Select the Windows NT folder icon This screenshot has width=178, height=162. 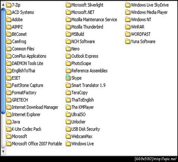click(x=128, y=20)
